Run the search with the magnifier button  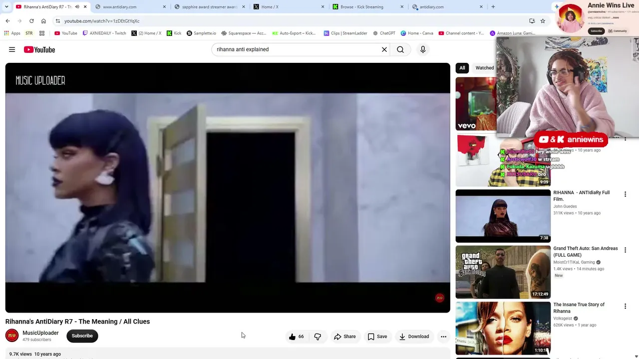(400, 49)
